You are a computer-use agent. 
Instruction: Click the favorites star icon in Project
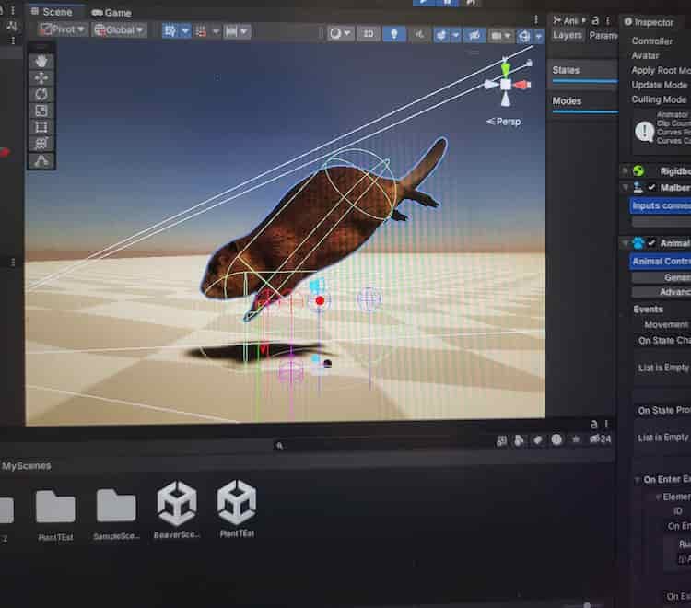pyautogui.click(x=576, y=439)
